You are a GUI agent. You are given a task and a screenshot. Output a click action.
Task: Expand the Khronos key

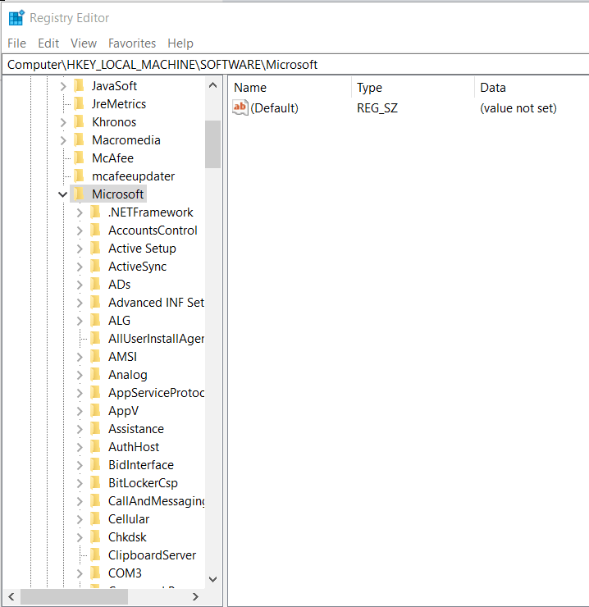63,122
